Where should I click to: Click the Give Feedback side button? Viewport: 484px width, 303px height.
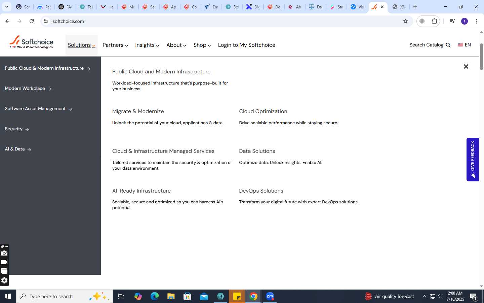point(473,160)
